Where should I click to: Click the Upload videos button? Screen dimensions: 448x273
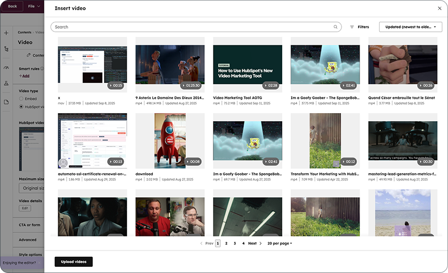[x=74, y=262]
